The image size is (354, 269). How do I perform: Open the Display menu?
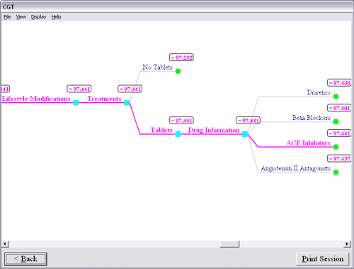39,17
